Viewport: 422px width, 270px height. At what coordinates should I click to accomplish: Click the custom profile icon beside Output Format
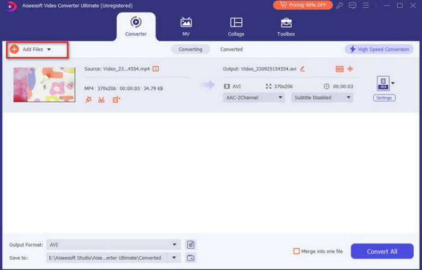pos(191,245)
